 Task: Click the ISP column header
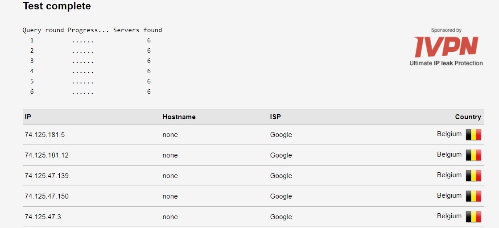pyautogui.click(x=275, y=117)
